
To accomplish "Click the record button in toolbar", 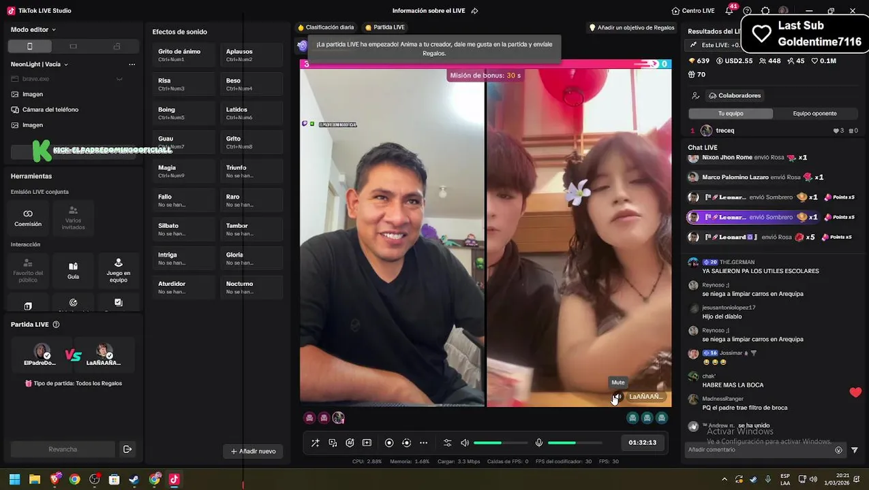I will click(389, 442).
